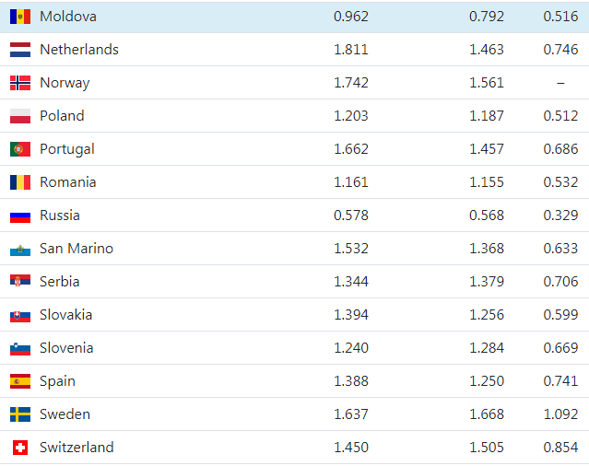Click the San Marino flag icon
This screenshot has width=589, height=466.
point(20,249)
